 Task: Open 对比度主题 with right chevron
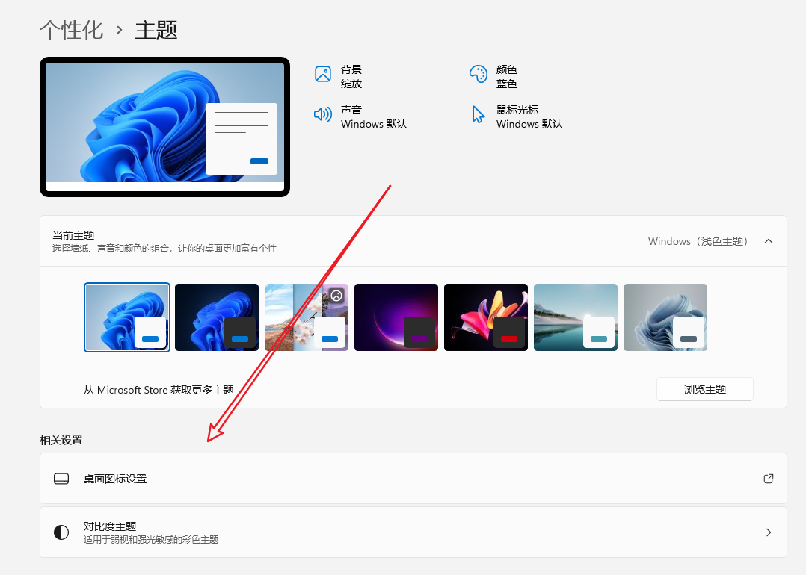coord(769,532)
